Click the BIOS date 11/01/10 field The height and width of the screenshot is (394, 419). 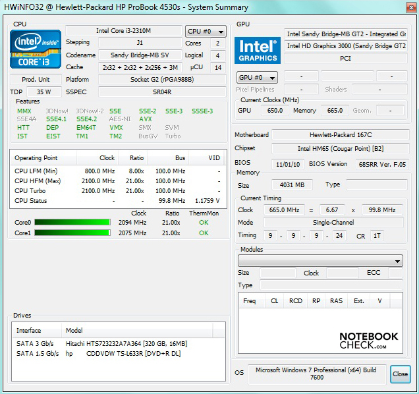288,164
